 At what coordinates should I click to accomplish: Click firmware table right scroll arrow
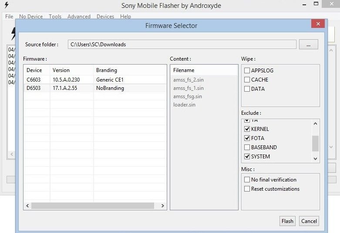[x=163, y=206]
